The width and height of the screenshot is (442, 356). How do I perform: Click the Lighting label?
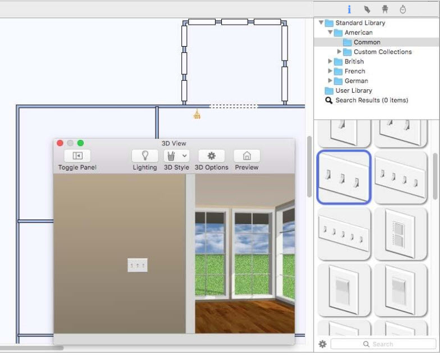(145, 167)
